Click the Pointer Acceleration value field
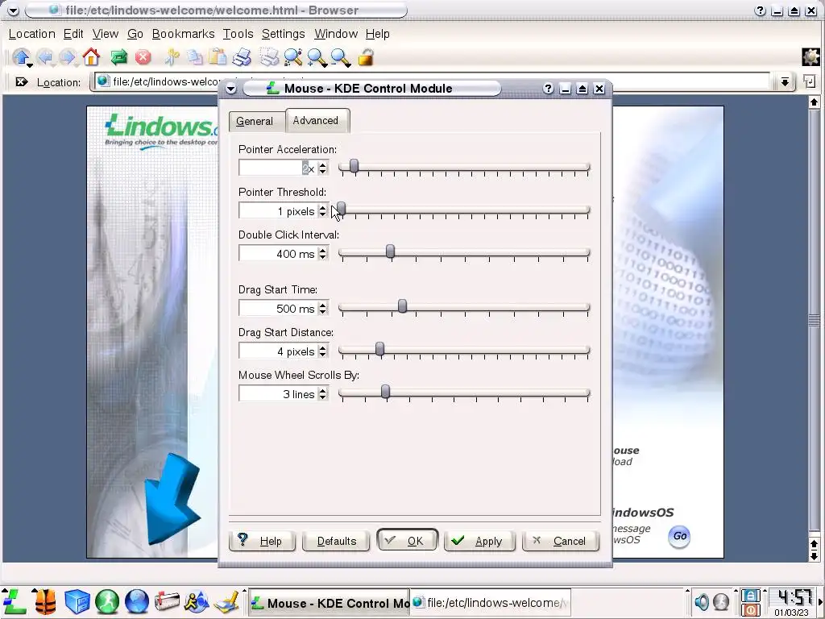The image size is (825, 619). point(278,168)
